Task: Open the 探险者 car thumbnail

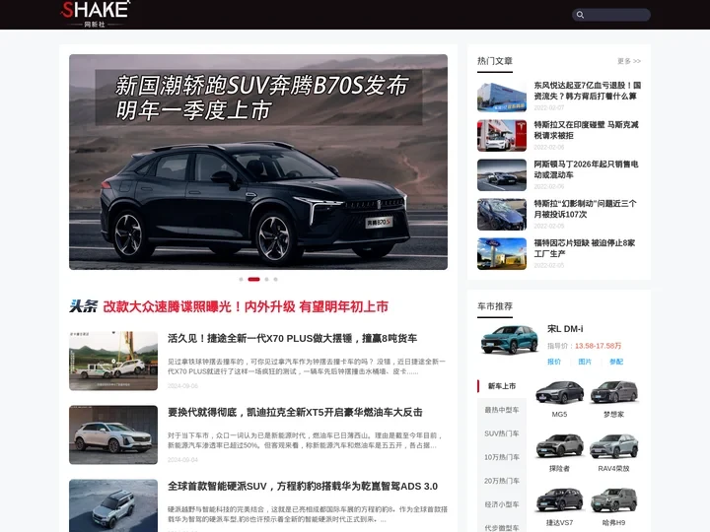Action: point(560,446)
